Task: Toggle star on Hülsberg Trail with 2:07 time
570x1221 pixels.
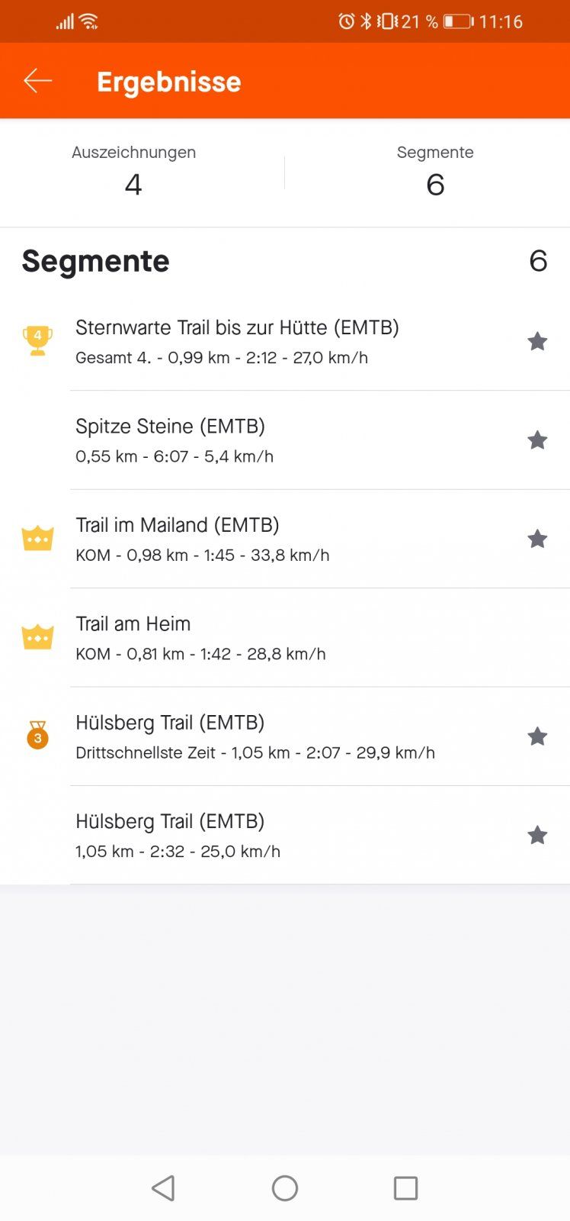Action: point(537,736)
